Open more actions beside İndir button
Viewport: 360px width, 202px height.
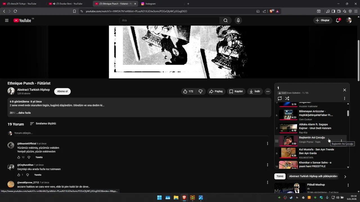(268, 91)
